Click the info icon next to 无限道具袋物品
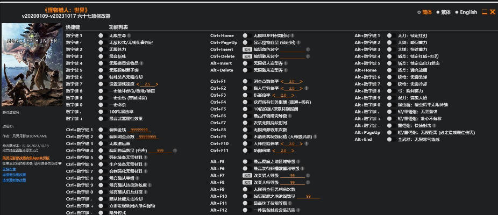498x215 pixels. 141,63
